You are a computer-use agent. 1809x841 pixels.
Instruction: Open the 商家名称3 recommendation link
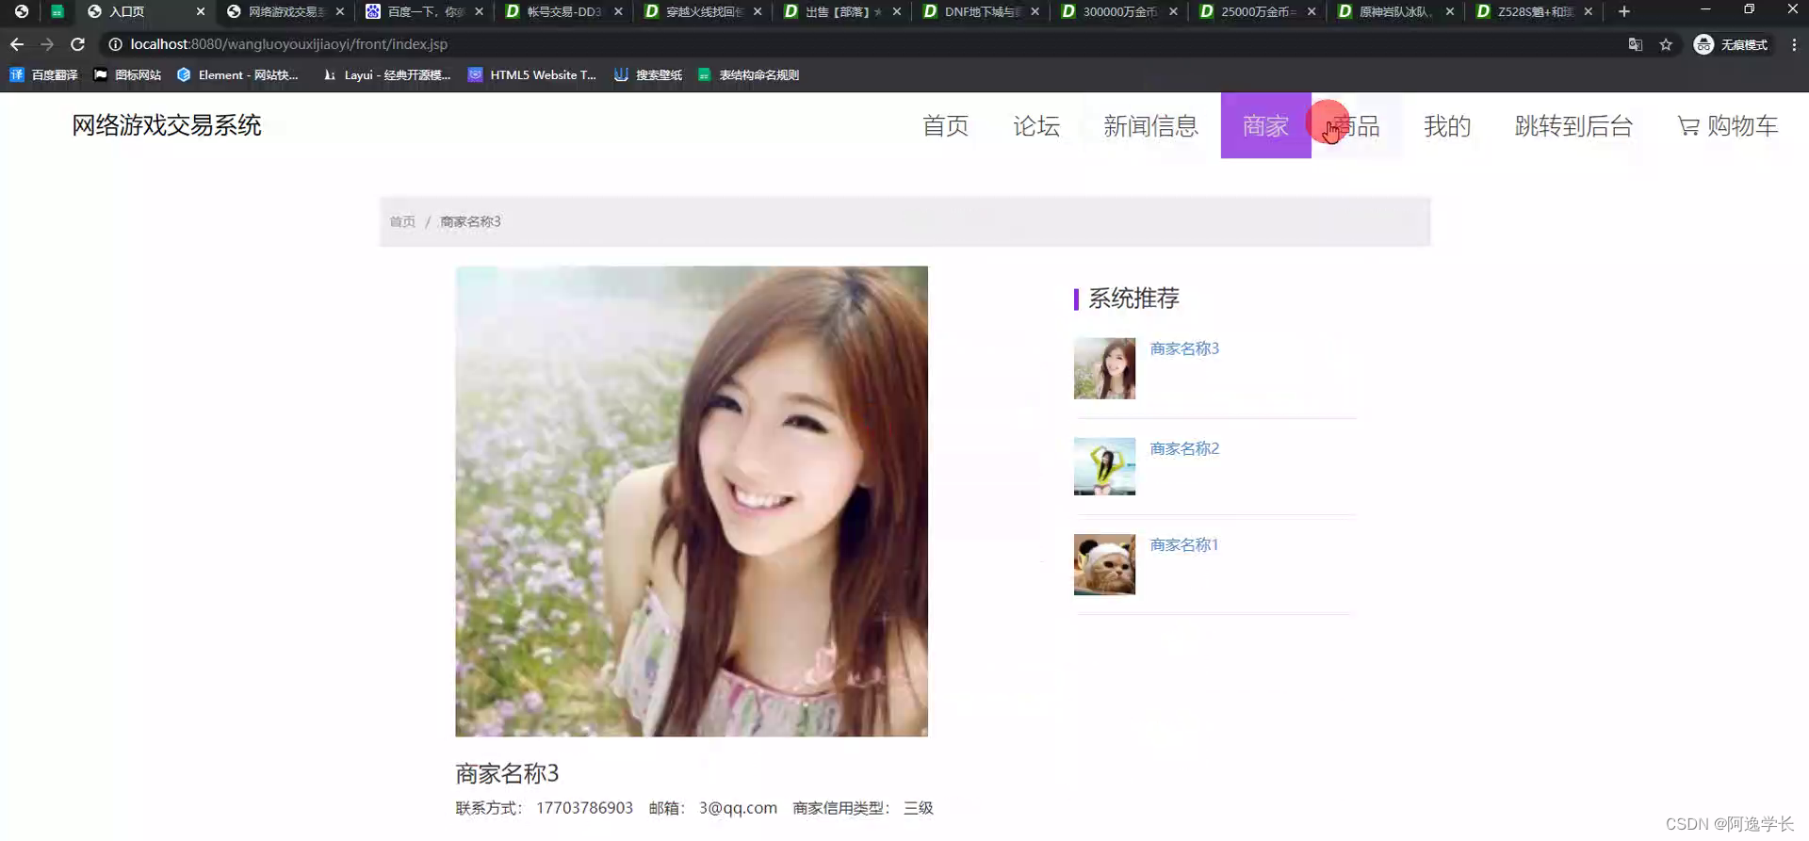point(1184,348)
